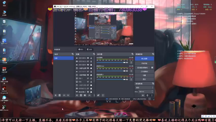Increase transition duration with the up stepper
This screenshot has width=216, height=122.
(152, 91)
